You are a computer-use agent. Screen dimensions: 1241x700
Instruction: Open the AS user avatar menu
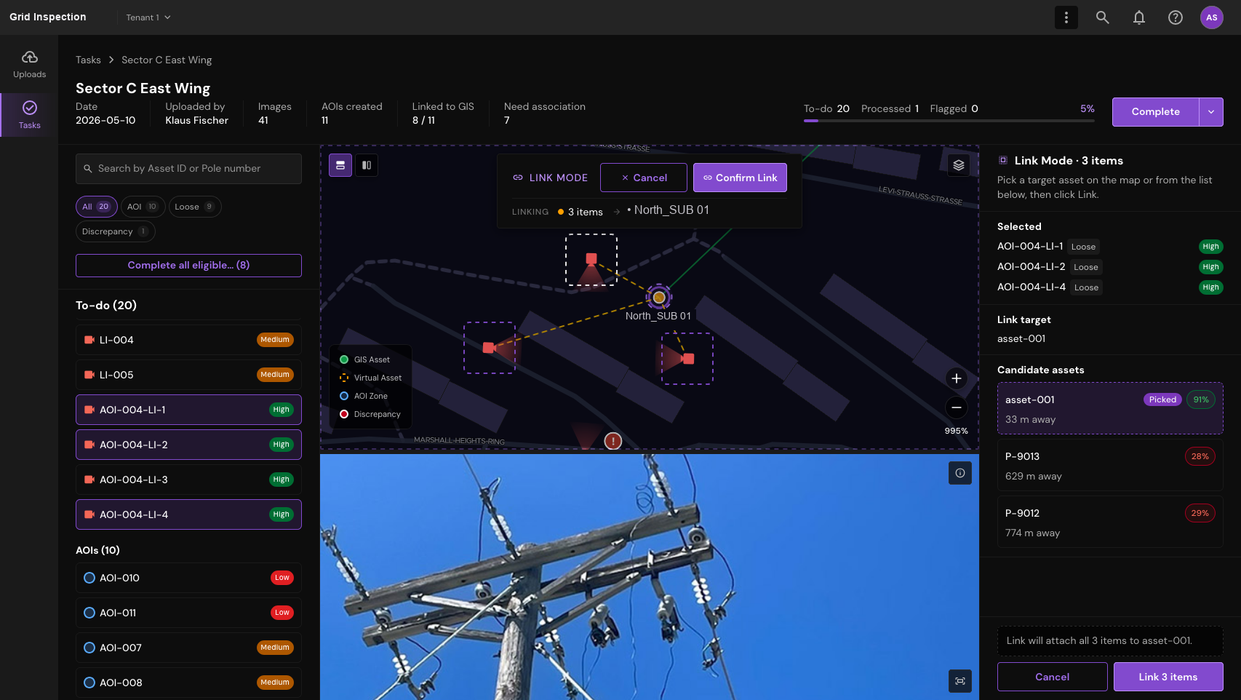[1212, 17]
